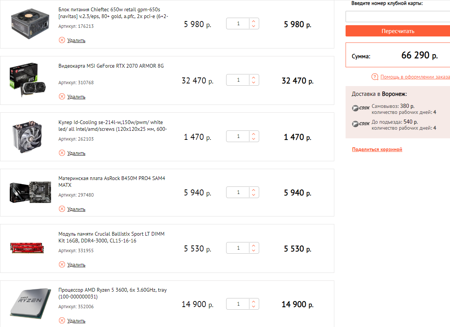Click the question mark help icon

click(374, 77)
